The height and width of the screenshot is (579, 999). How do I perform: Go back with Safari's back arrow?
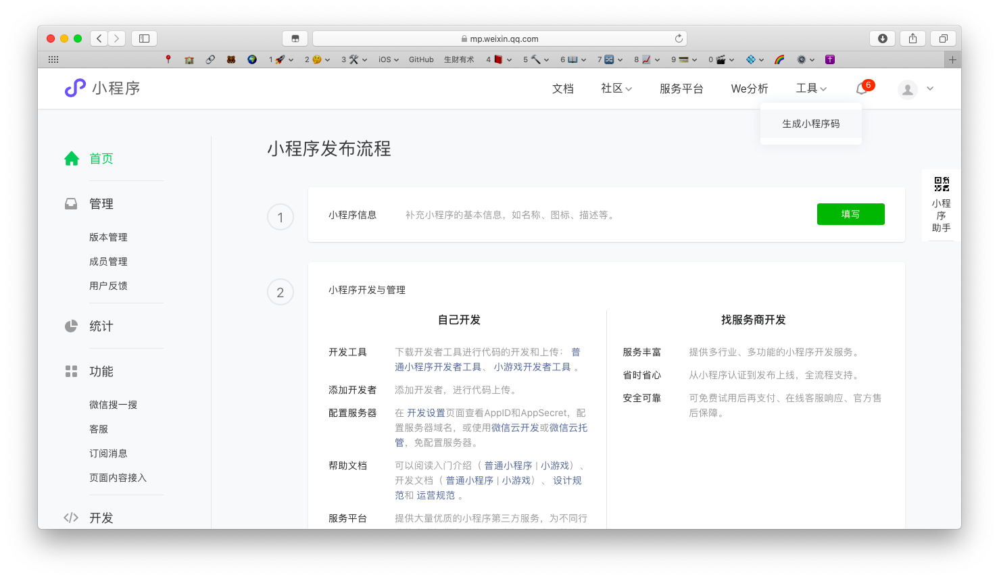99,39
